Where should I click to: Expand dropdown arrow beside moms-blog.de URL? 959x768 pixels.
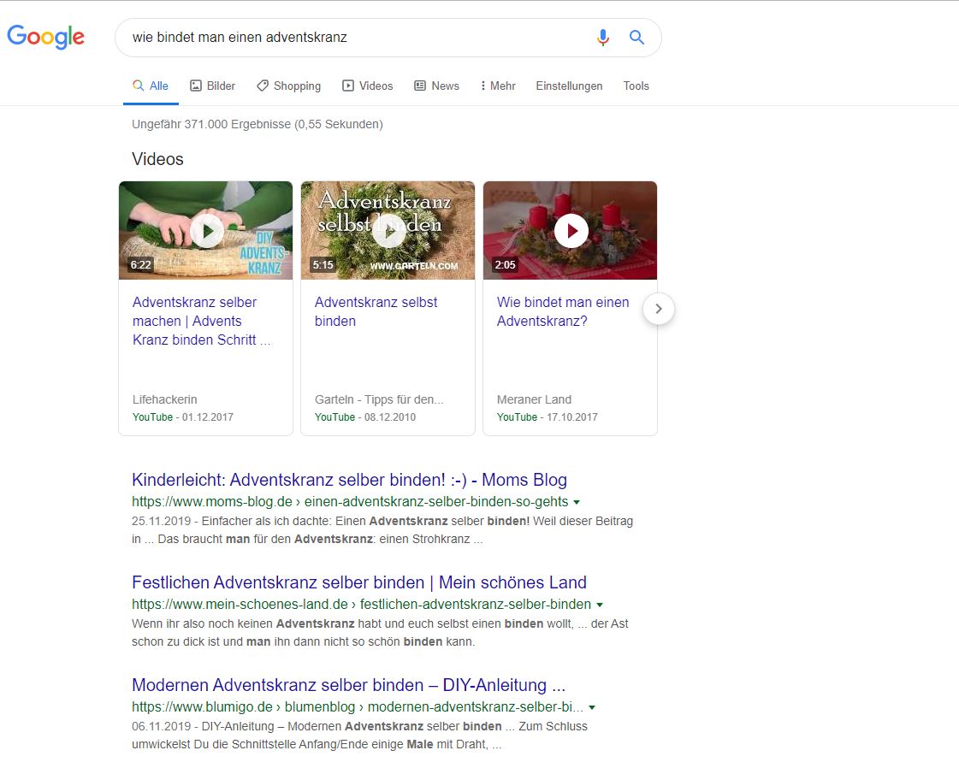(x=577, y=502)
